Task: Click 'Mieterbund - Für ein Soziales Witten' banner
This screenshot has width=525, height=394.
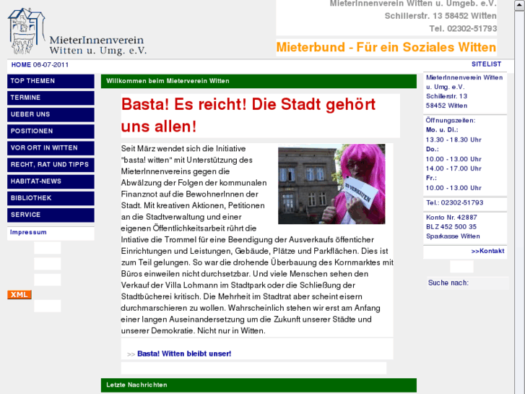Action: pyautogui.click(x=386, y=47)
